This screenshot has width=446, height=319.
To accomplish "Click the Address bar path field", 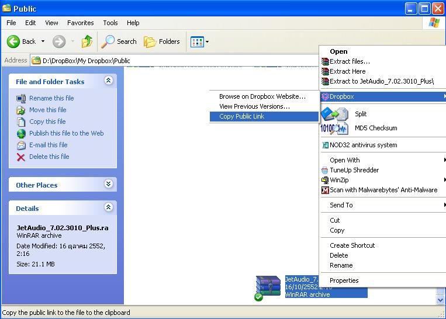I will (175, 61).
